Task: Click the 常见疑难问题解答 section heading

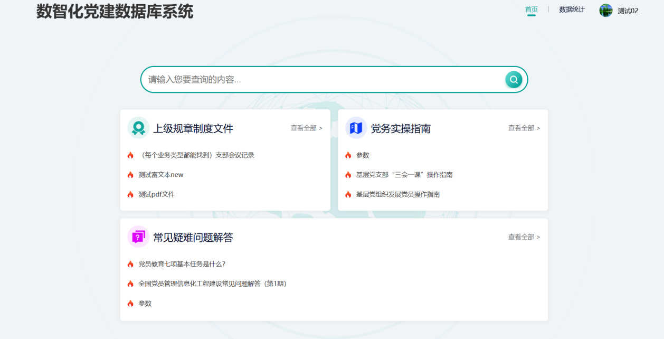Action: [193, 238]
